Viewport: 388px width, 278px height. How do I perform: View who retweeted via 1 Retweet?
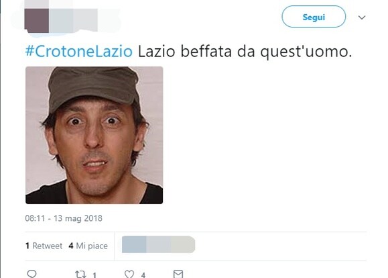click(44, 246)
